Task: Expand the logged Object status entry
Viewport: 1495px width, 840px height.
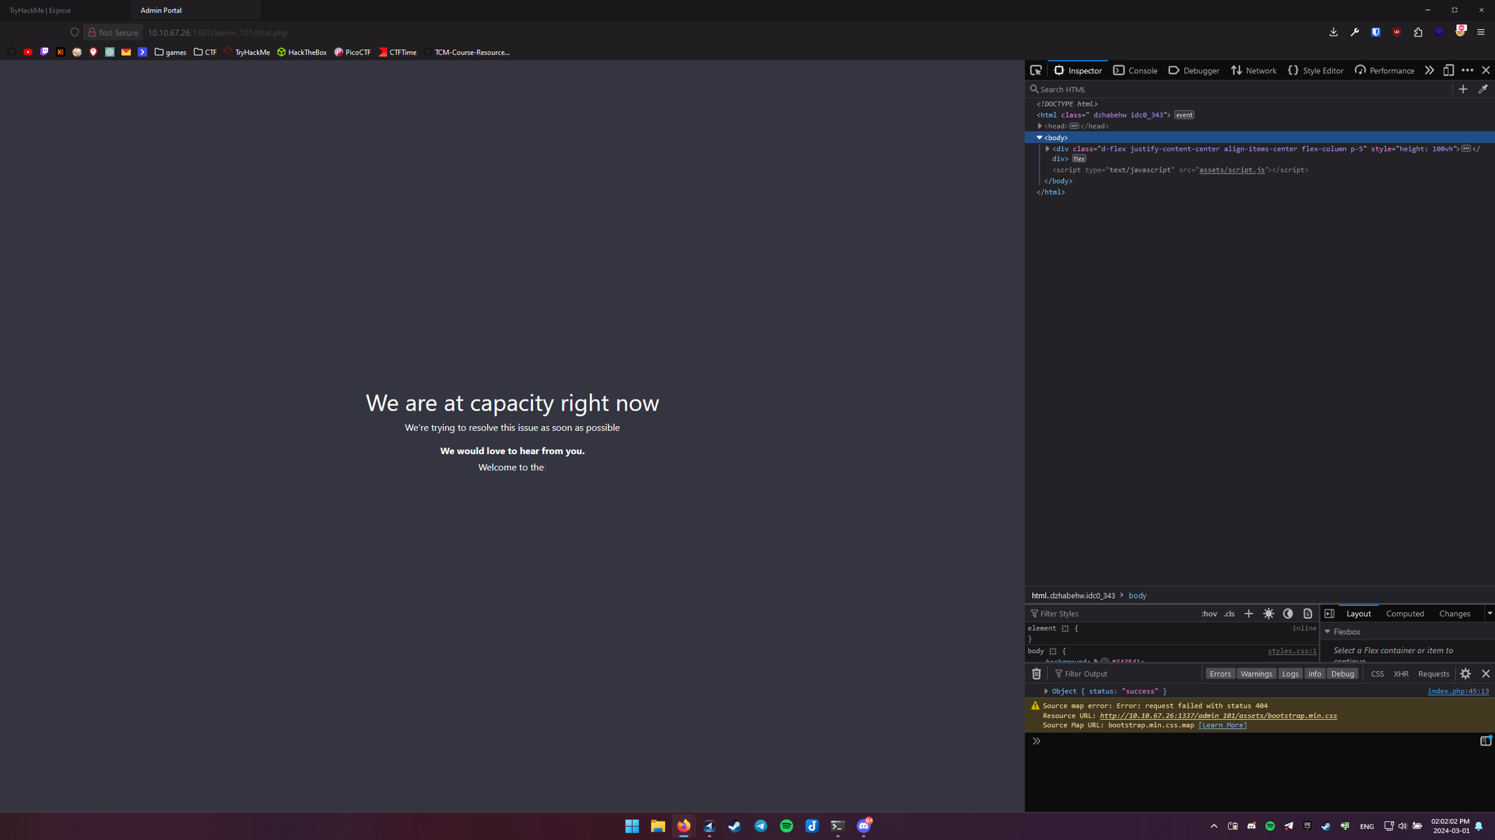Action: pos(1046,691)
